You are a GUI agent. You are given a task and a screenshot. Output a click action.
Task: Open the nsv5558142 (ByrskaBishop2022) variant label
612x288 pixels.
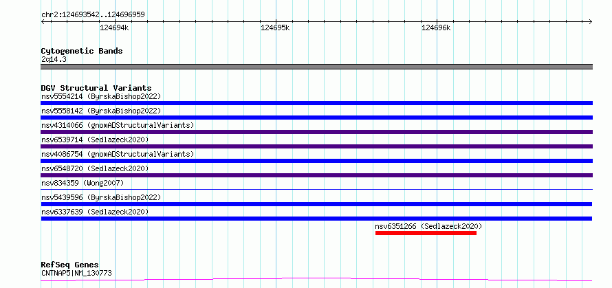pyautogui.click(x=101, y=111)
